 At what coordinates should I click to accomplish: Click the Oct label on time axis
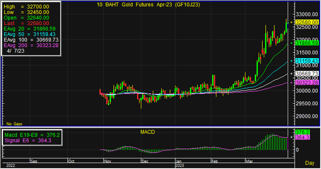(71, 161)
